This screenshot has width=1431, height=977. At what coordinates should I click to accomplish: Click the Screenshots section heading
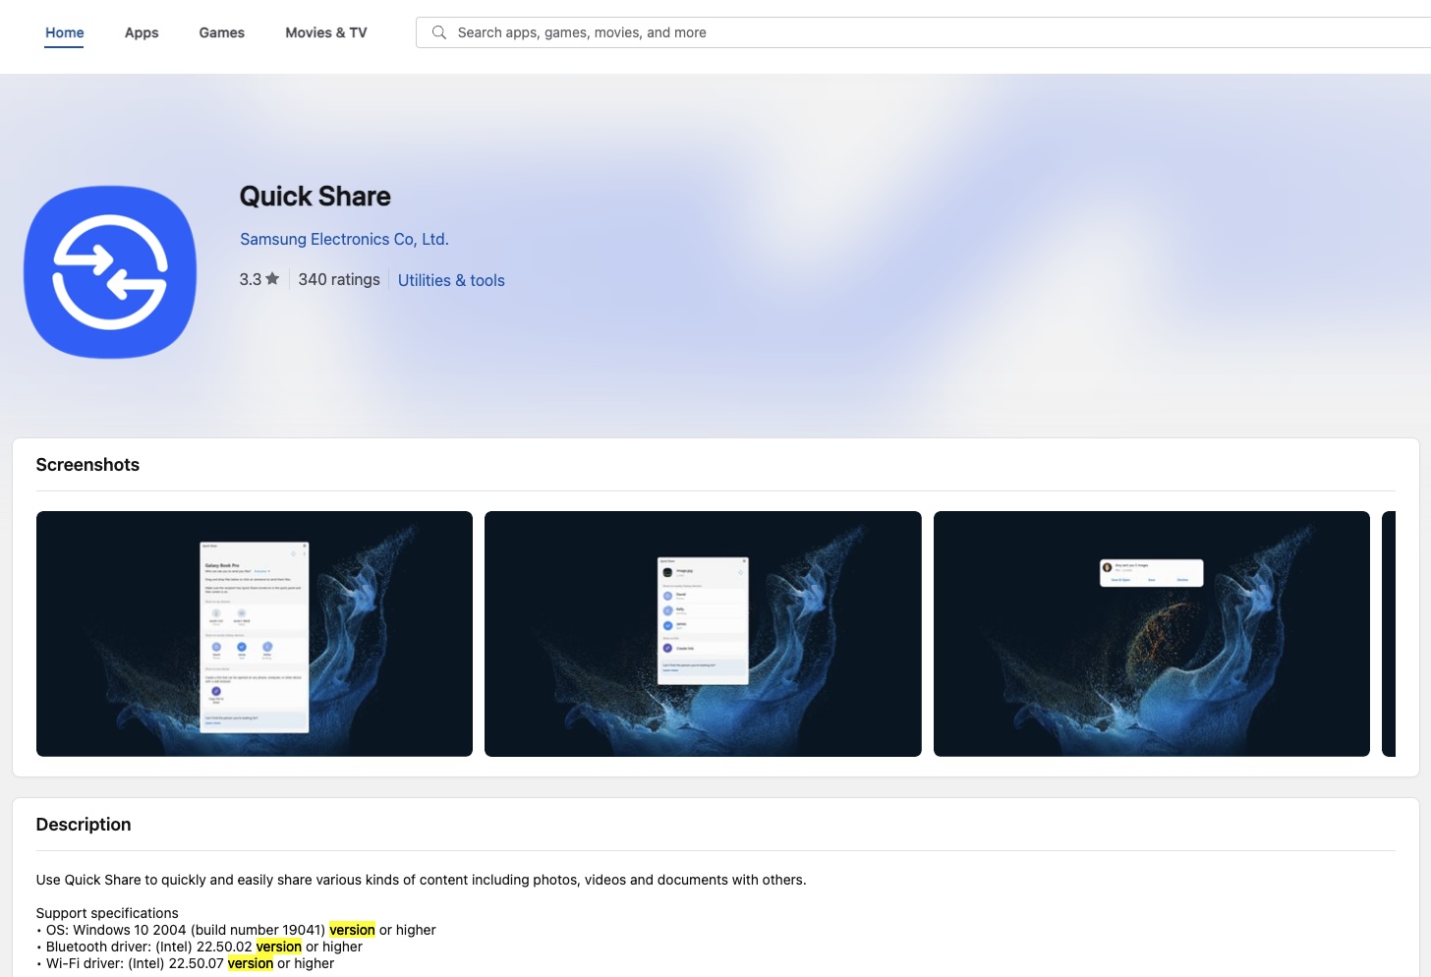click(x=87, y=465)
